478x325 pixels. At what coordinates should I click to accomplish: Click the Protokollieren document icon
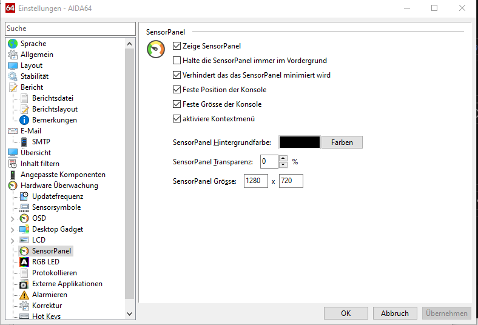point(24,273)
